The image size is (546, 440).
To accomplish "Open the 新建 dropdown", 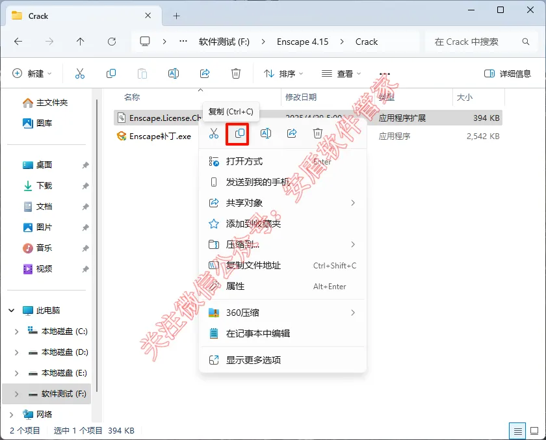I will (32, 73).
